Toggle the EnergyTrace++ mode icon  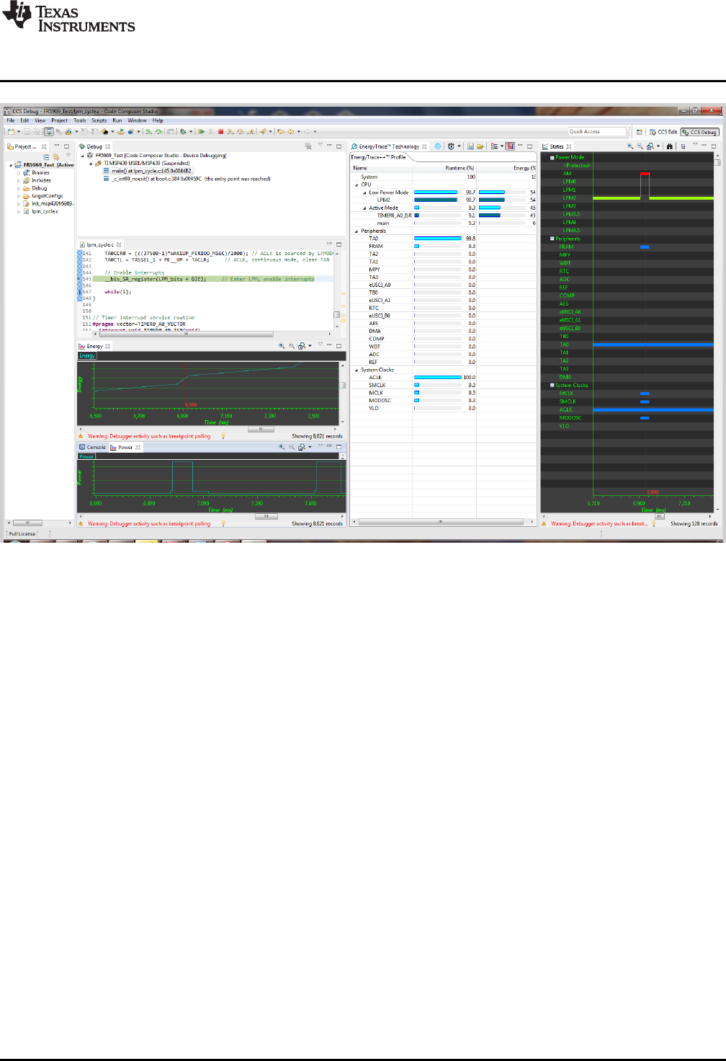pos(510,146)
